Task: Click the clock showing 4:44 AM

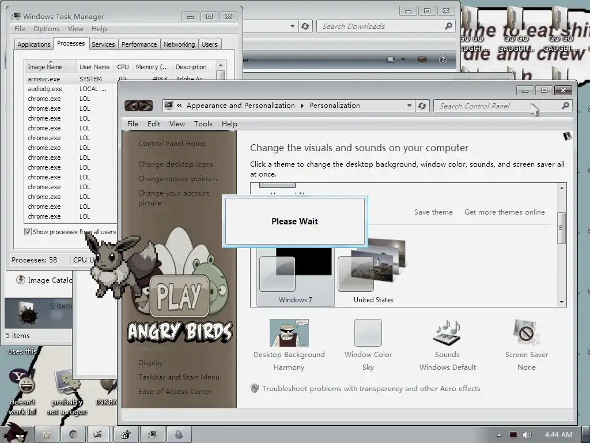Action: click(558, 435)
